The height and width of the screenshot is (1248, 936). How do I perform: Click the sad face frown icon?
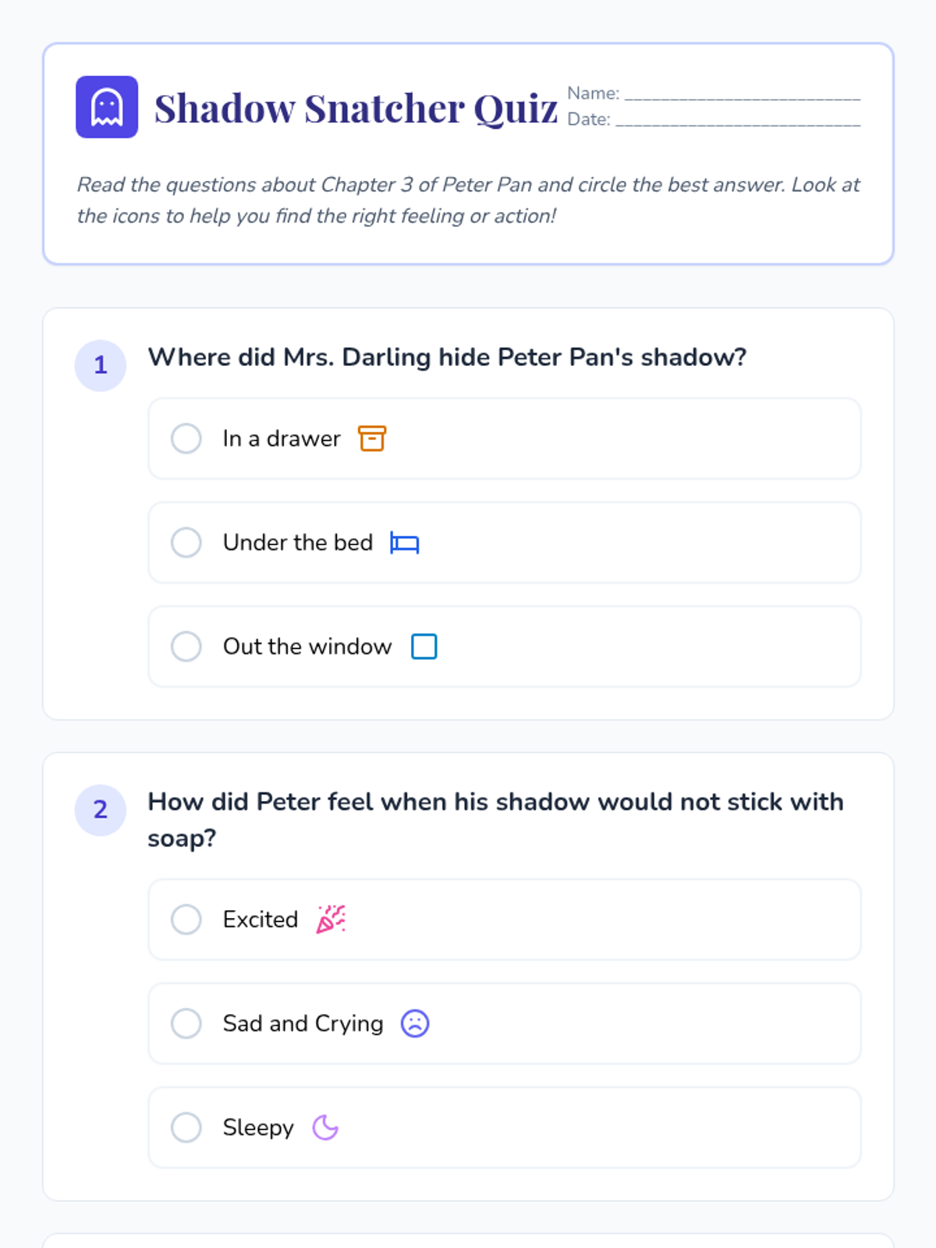click(x=415, y=1023)
